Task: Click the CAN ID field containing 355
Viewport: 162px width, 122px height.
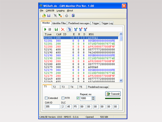Action: click(53, 107)
